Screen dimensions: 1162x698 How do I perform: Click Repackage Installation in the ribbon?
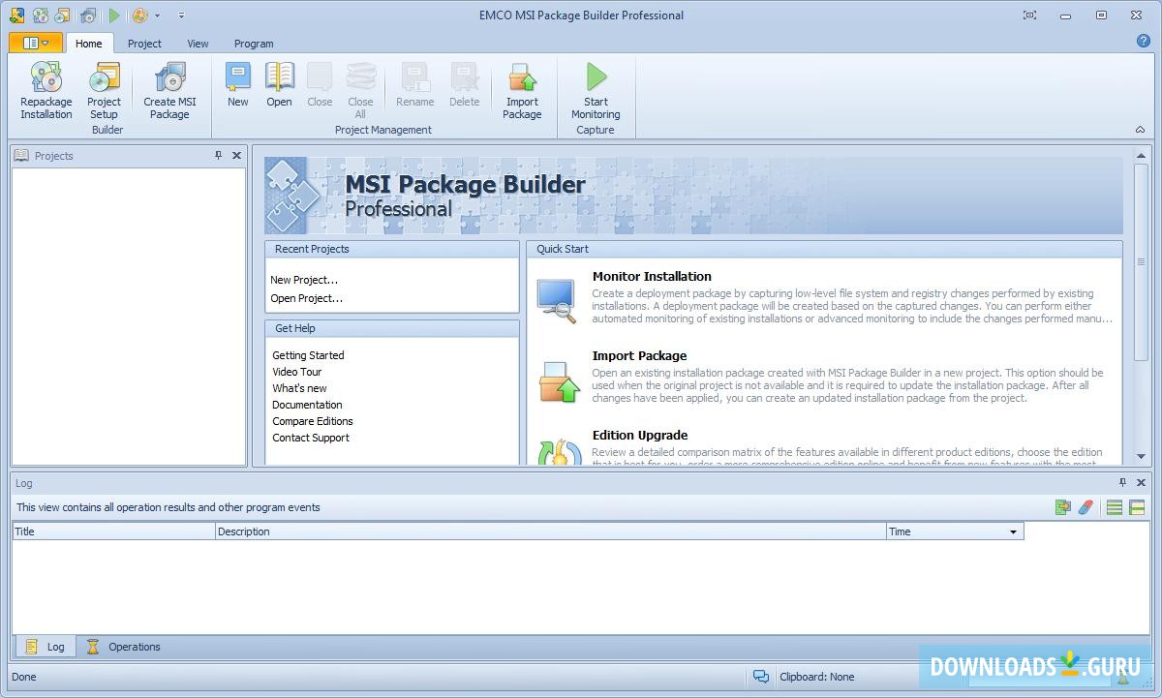pyautogui.click(x=46, y=92)
